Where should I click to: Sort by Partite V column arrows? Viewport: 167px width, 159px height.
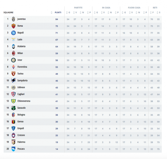pos(74,13)
